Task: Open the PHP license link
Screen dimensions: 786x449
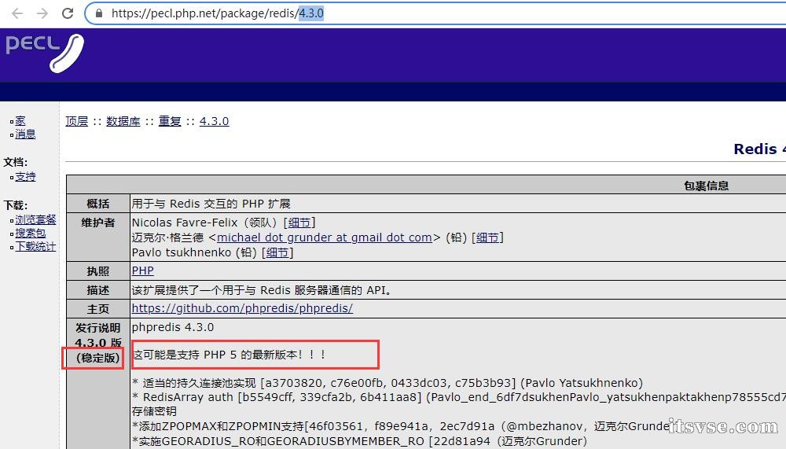Action: click(x=143, y=271)
